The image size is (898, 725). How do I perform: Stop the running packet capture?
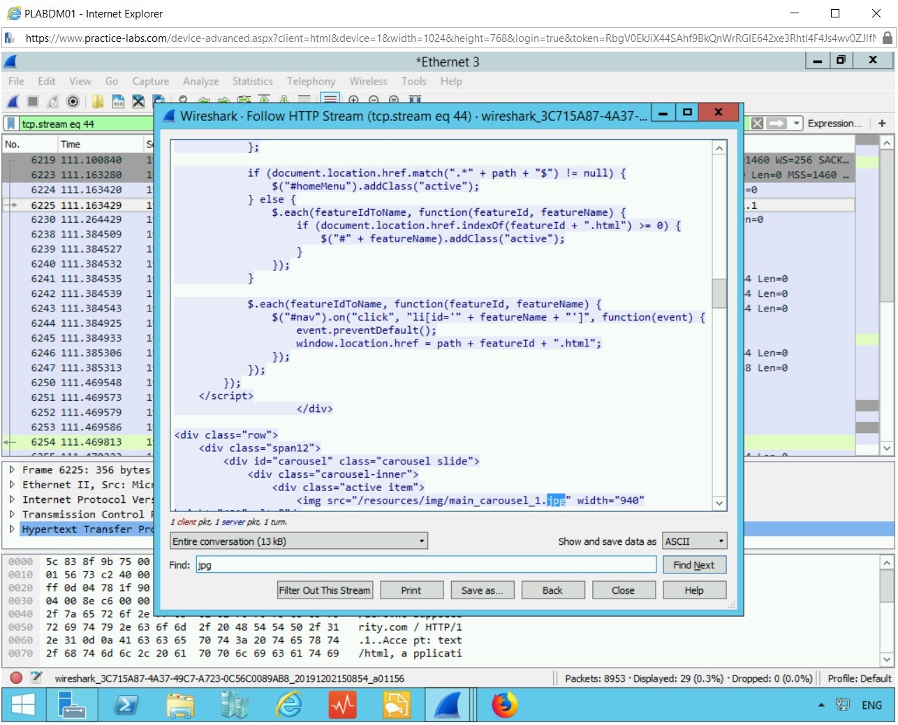(33, 102)
